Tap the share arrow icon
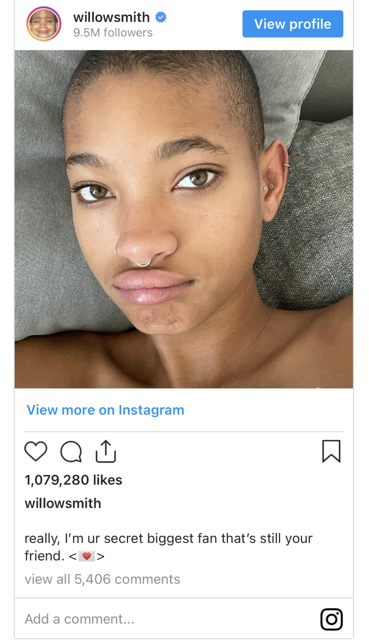The image size is (369, 641). point(105,451)
